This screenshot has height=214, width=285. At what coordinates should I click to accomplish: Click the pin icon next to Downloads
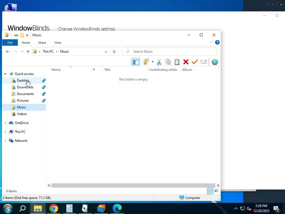[44, 87]
